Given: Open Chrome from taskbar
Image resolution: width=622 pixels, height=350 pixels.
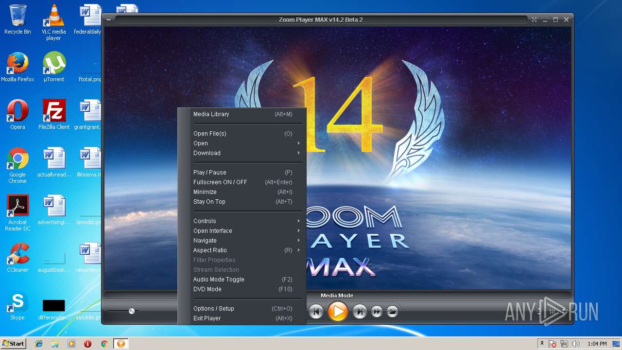Looking at the screenshot, I should [x=104, y=344].
